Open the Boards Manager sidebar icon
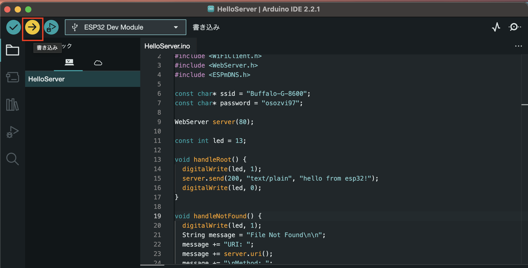This screenshot has height=268, width=528. [x=12, y=77]
